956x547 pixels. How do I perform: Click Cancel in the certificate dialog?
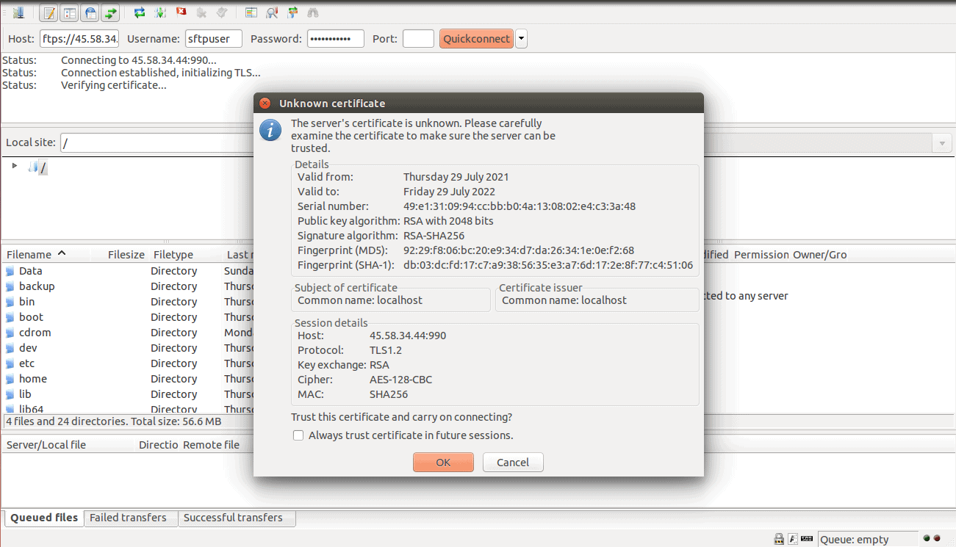tap(513, 462)
